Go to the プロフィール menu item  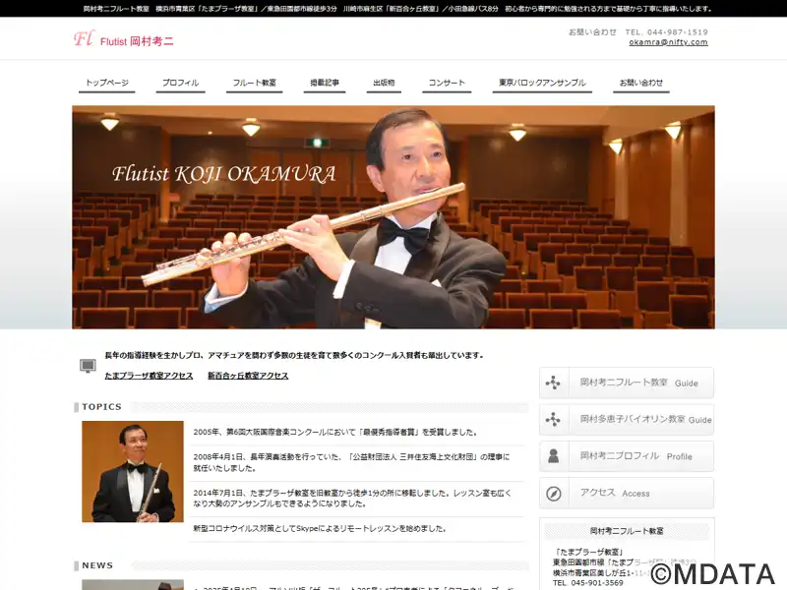pyautogui.click(x=180, y=83)
